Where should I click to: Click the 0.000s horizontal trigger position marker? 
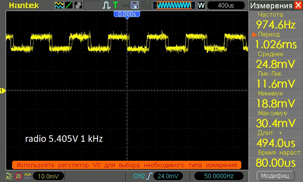pos(127,14)
